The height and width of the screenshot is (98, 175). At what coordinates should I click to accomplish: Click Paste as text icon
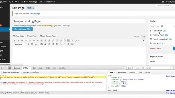coord(42,44)
